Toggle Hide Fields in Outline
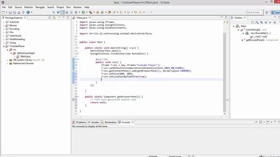 (262, 22)
